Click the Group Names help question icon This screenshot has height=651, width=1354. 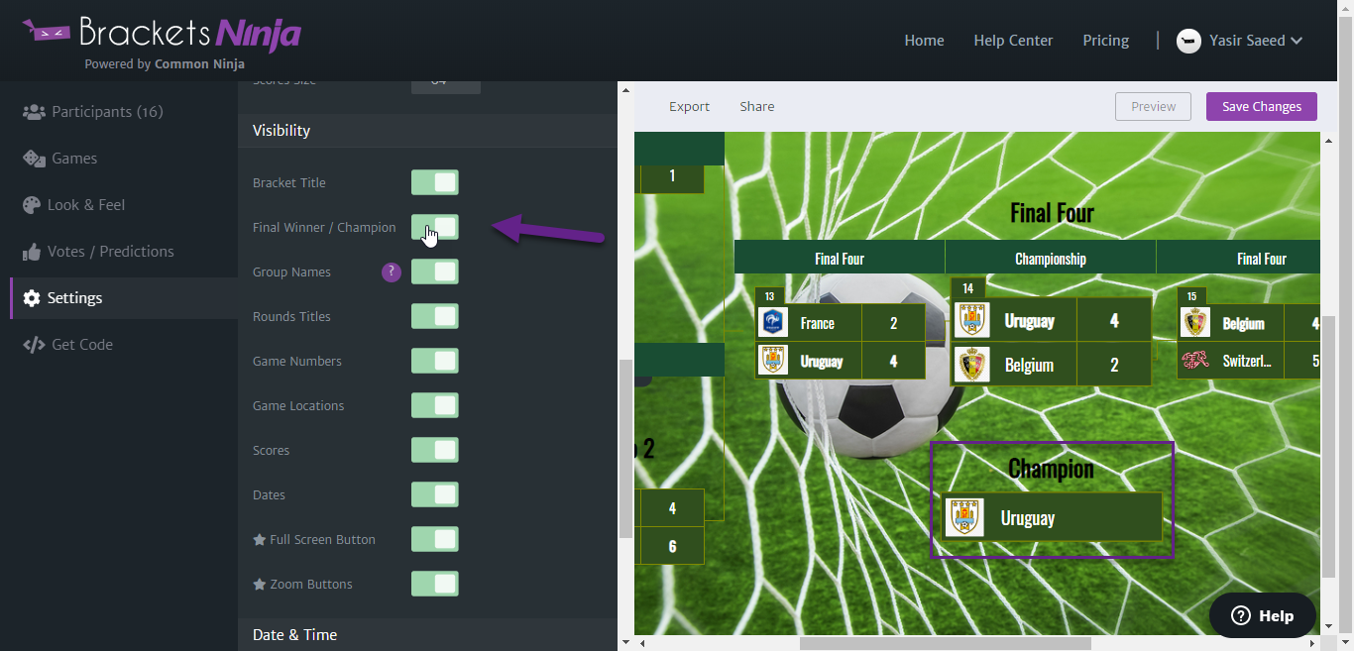392,271
